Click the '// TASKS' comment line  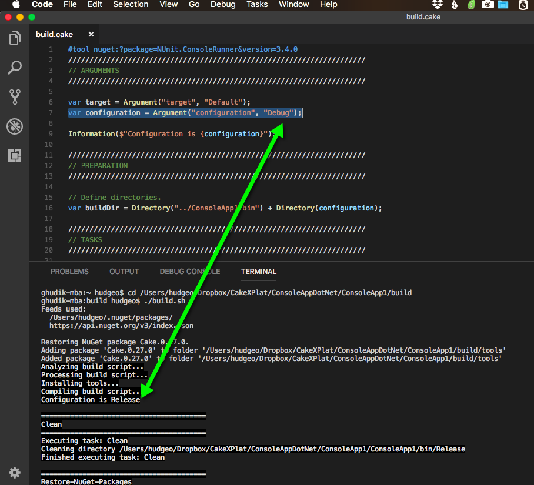[x=85, y=240]
